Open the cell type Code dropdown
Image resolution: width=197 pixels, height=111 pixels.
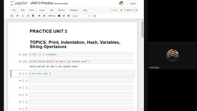coord(81,16)
